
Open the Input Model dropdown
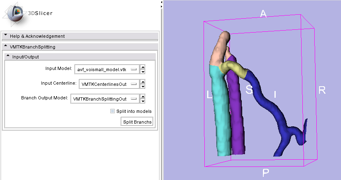(x=107, y=70)
